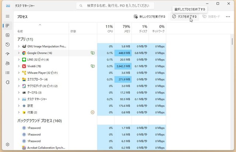
Task: Click Chrome disk value 0.8 MB/秒
Action: pos(141,53)
